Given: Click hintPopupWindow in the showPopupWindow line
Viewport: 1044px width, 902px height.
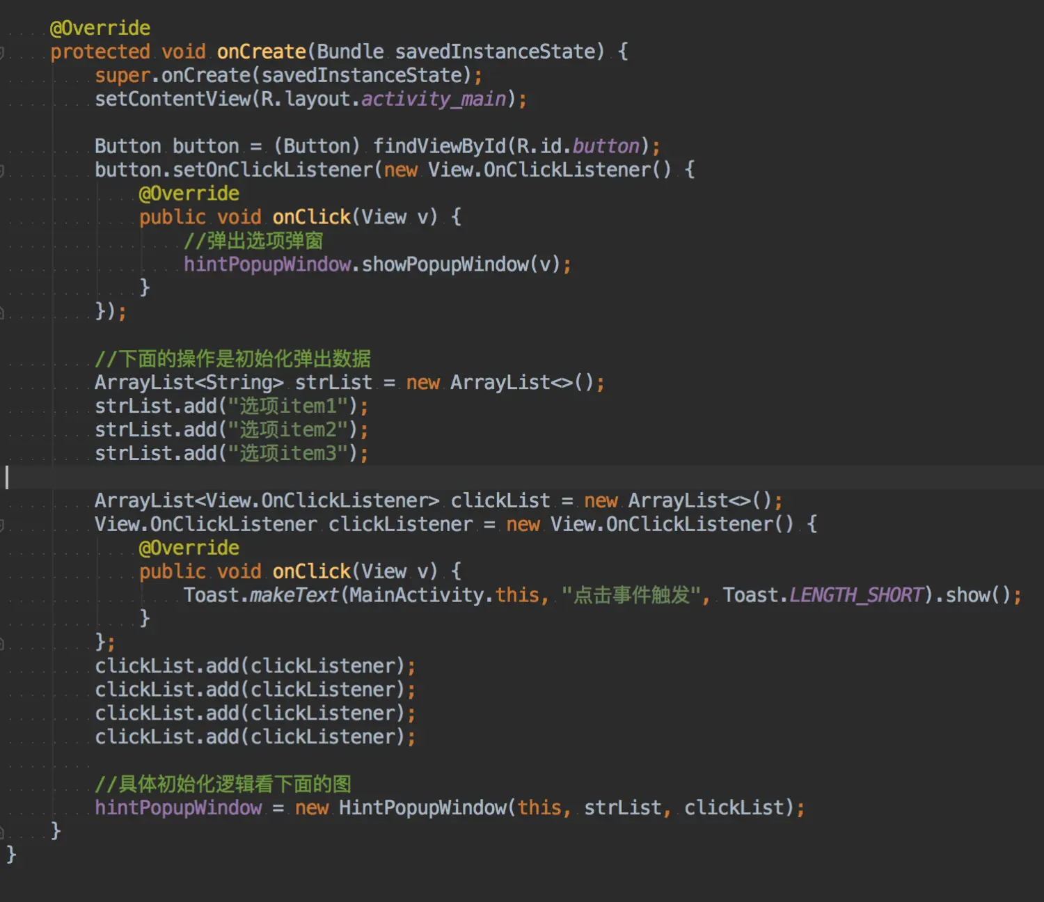Looking at the screenshot, I should [x=267, y=264].
